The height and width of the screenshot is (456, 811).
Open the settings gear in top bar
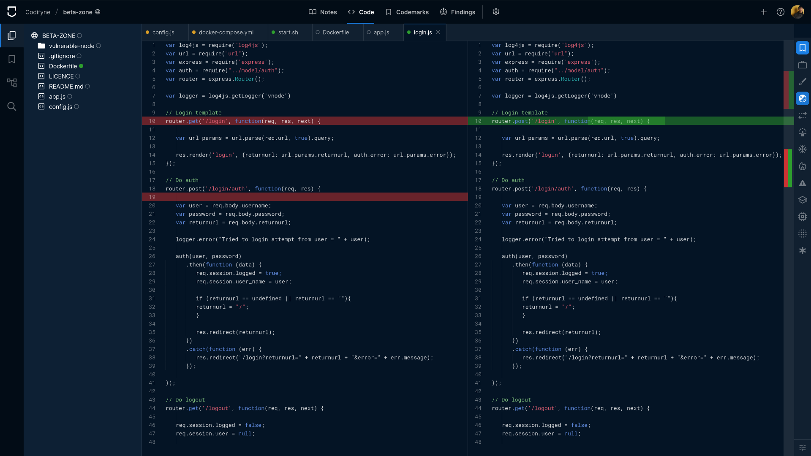pyautogui.click(x=496, y=12)
